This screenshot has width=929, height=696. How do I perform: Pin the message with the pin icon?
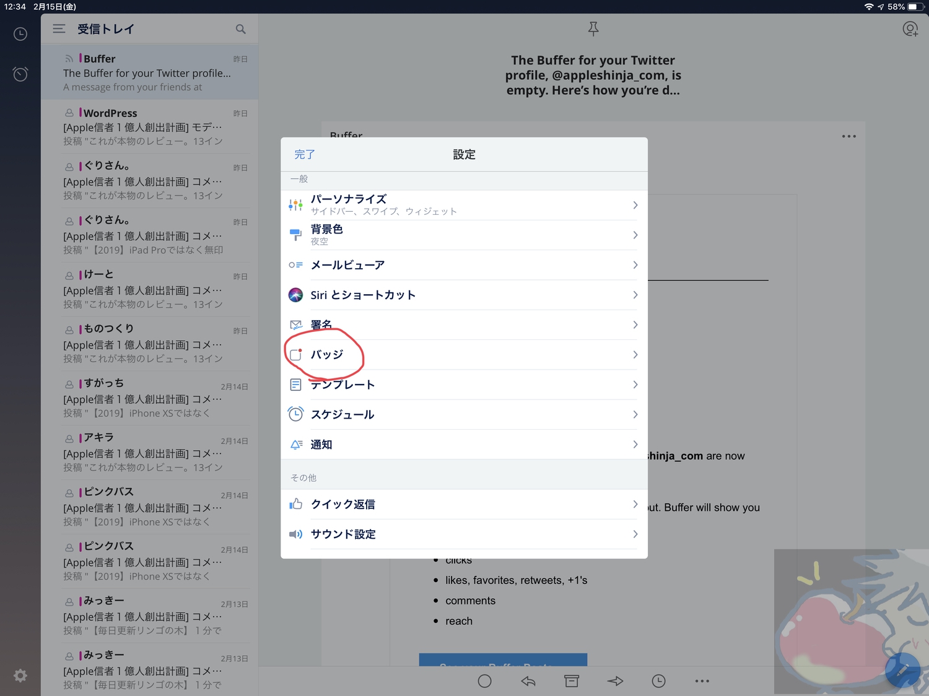pos(593,28)
